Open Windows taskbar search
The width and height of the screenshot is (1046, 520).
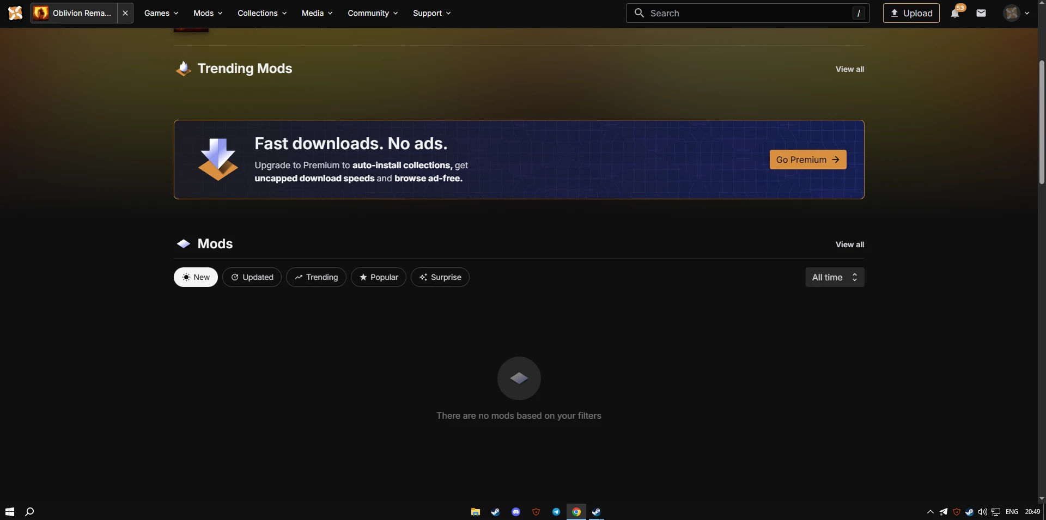coord(30,512)
